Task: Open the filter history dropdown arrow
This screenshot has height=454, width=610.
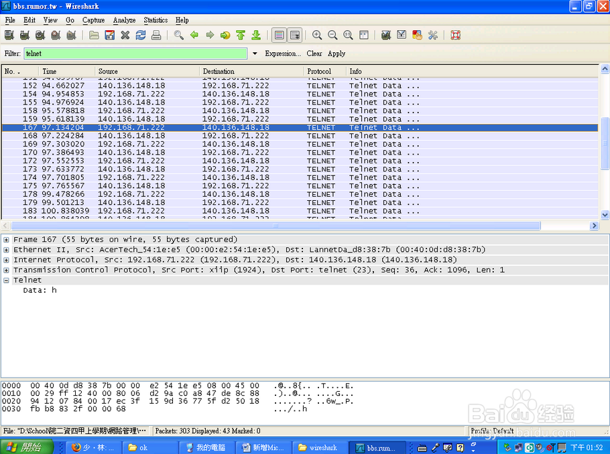Action: click(255, 54)
